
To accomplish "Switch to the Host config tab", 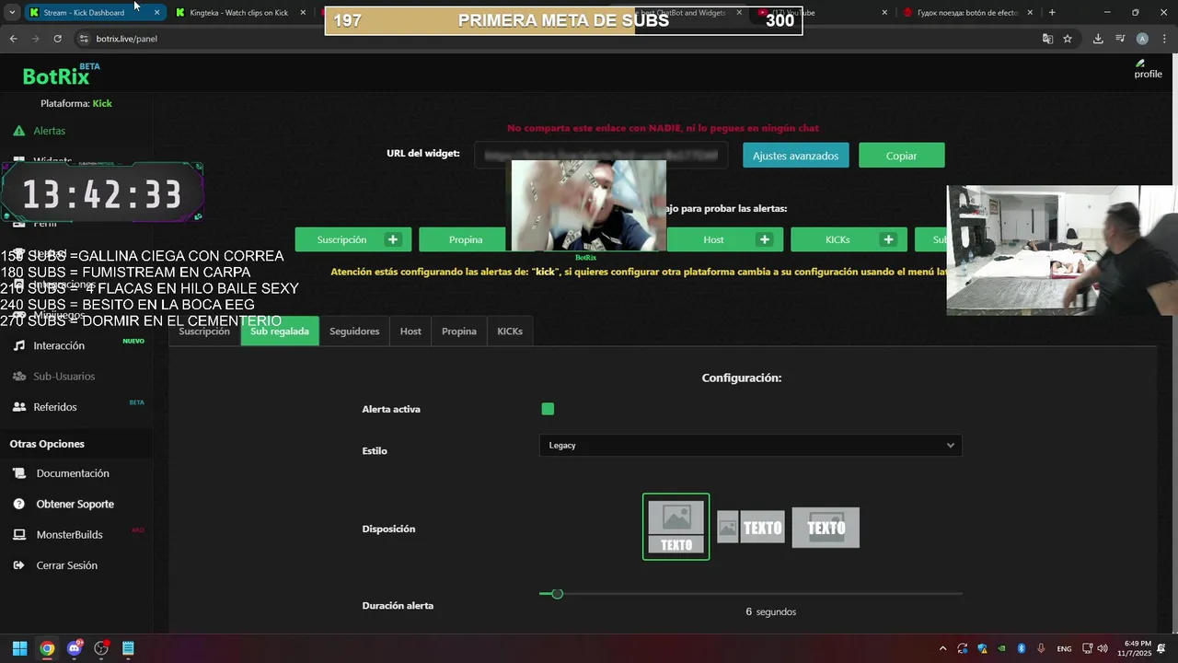I will [410, 331].
